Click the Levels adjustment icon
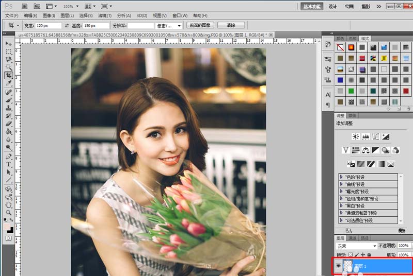The width and height of the screenshot is (413, 276). coord(366,136)
